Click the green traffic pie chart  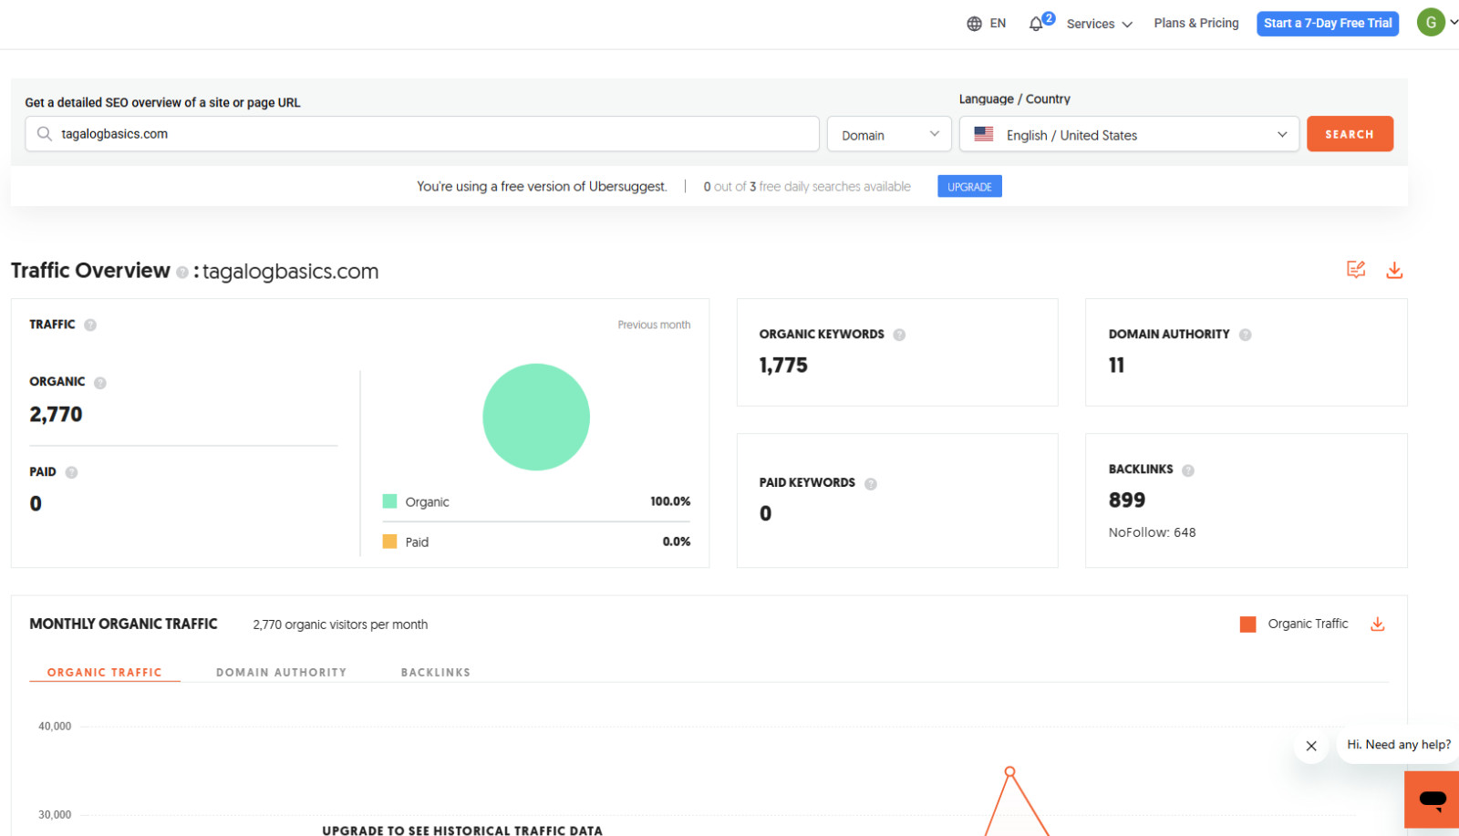[536, 418]
